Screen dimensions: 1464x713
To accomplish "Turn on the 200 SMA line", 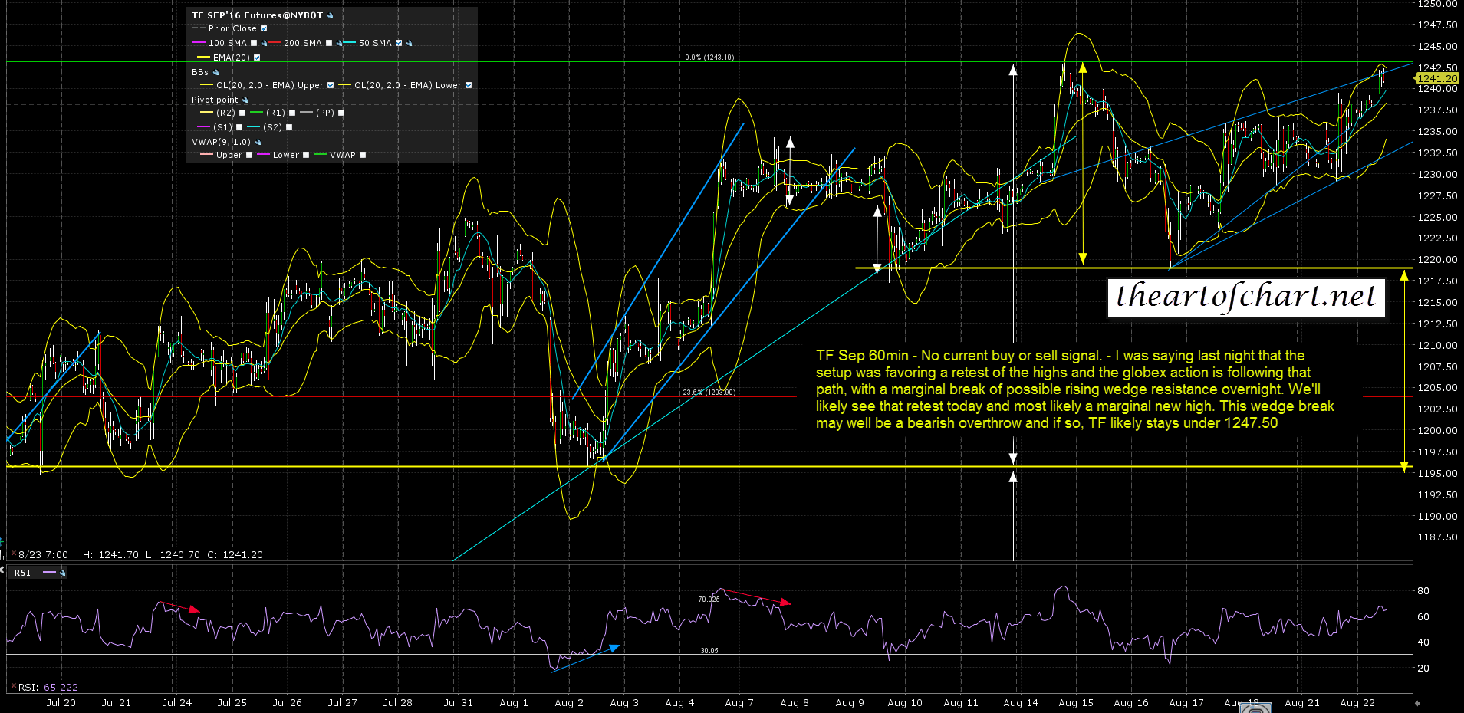I will point(329,43).
